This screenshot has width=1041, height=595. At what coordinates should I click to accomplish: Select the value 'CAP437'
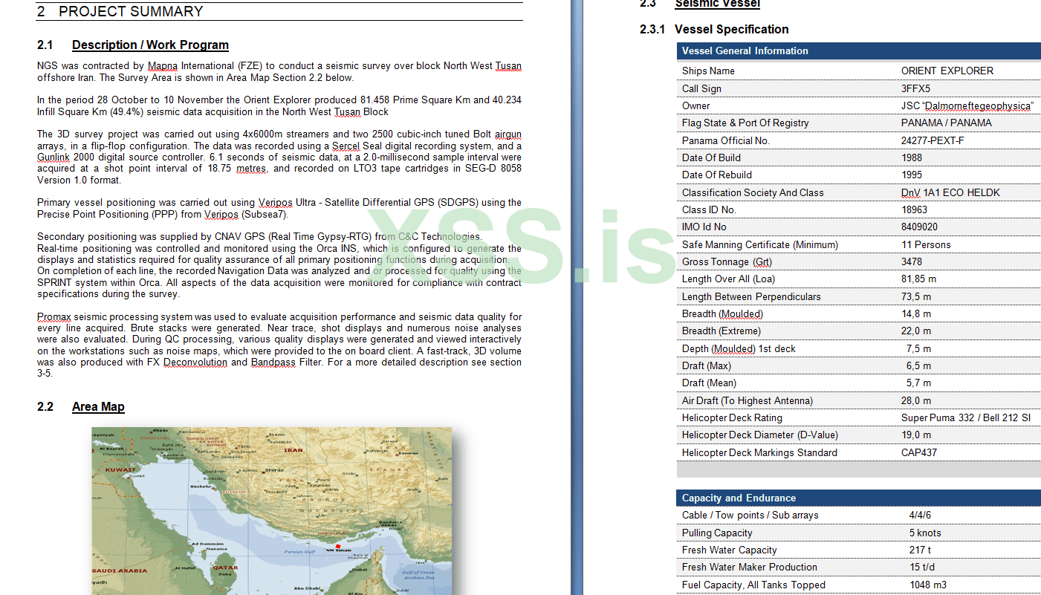[x=919, y=452]
